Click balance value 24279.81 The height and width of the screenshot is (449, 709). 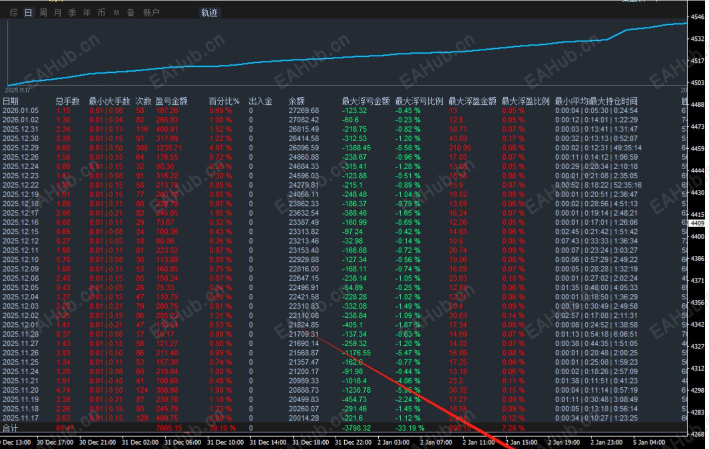(x=304, y=185)
